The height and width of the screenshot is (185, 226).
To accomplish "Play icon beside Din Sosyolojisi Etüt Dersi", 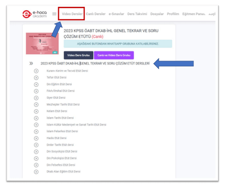I will (x=36, y=152).
